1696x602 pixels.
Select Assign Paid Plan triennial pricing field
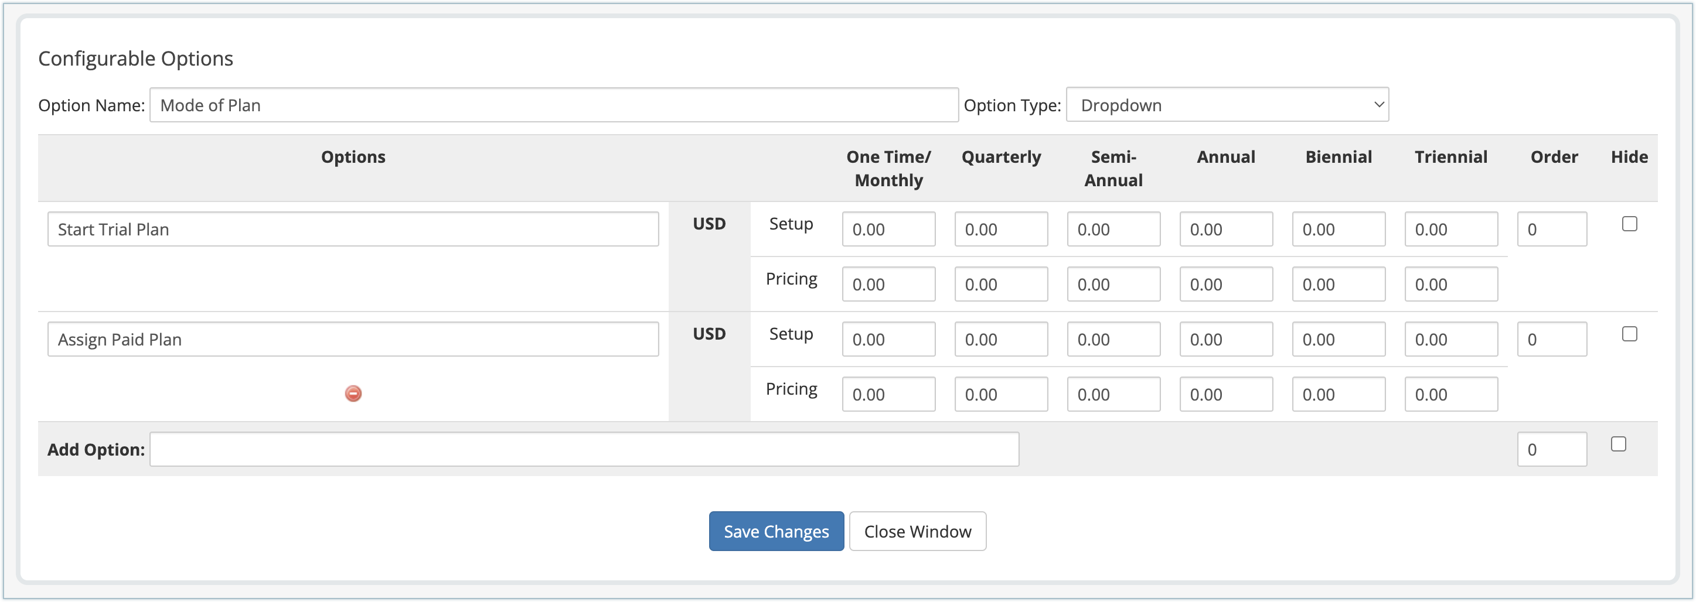(1450, 394)
